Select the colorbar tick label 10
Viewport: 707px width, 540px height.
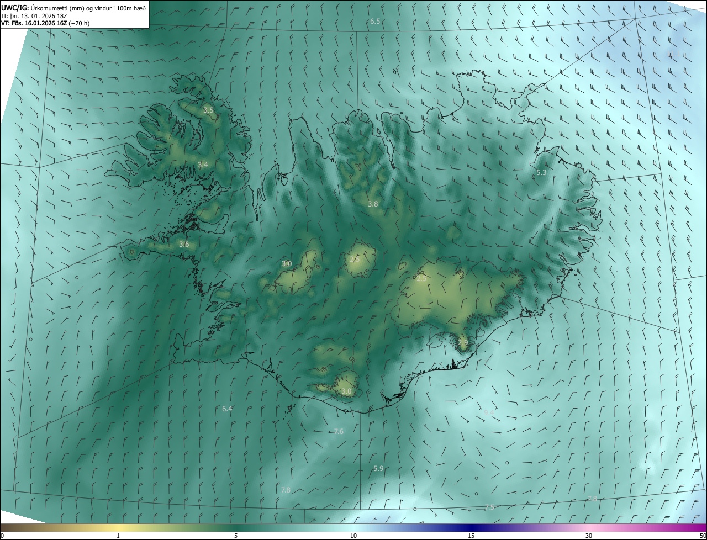(x=353, y=536)
